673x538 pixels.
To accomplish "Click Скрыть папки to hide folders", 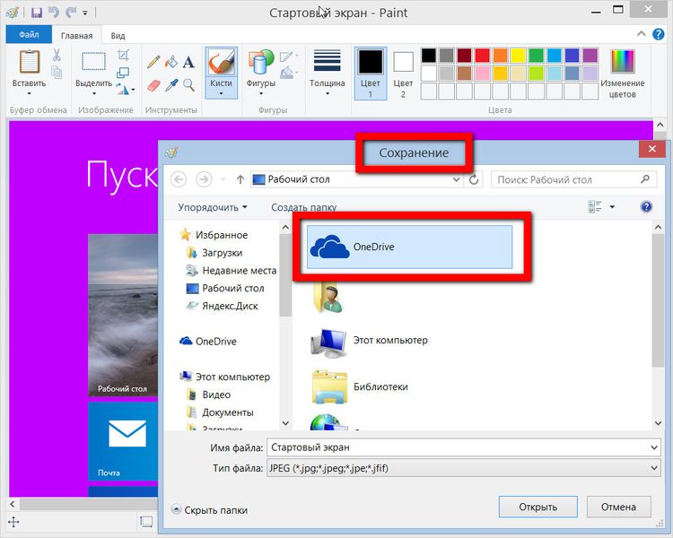I will tap(209, 510).
